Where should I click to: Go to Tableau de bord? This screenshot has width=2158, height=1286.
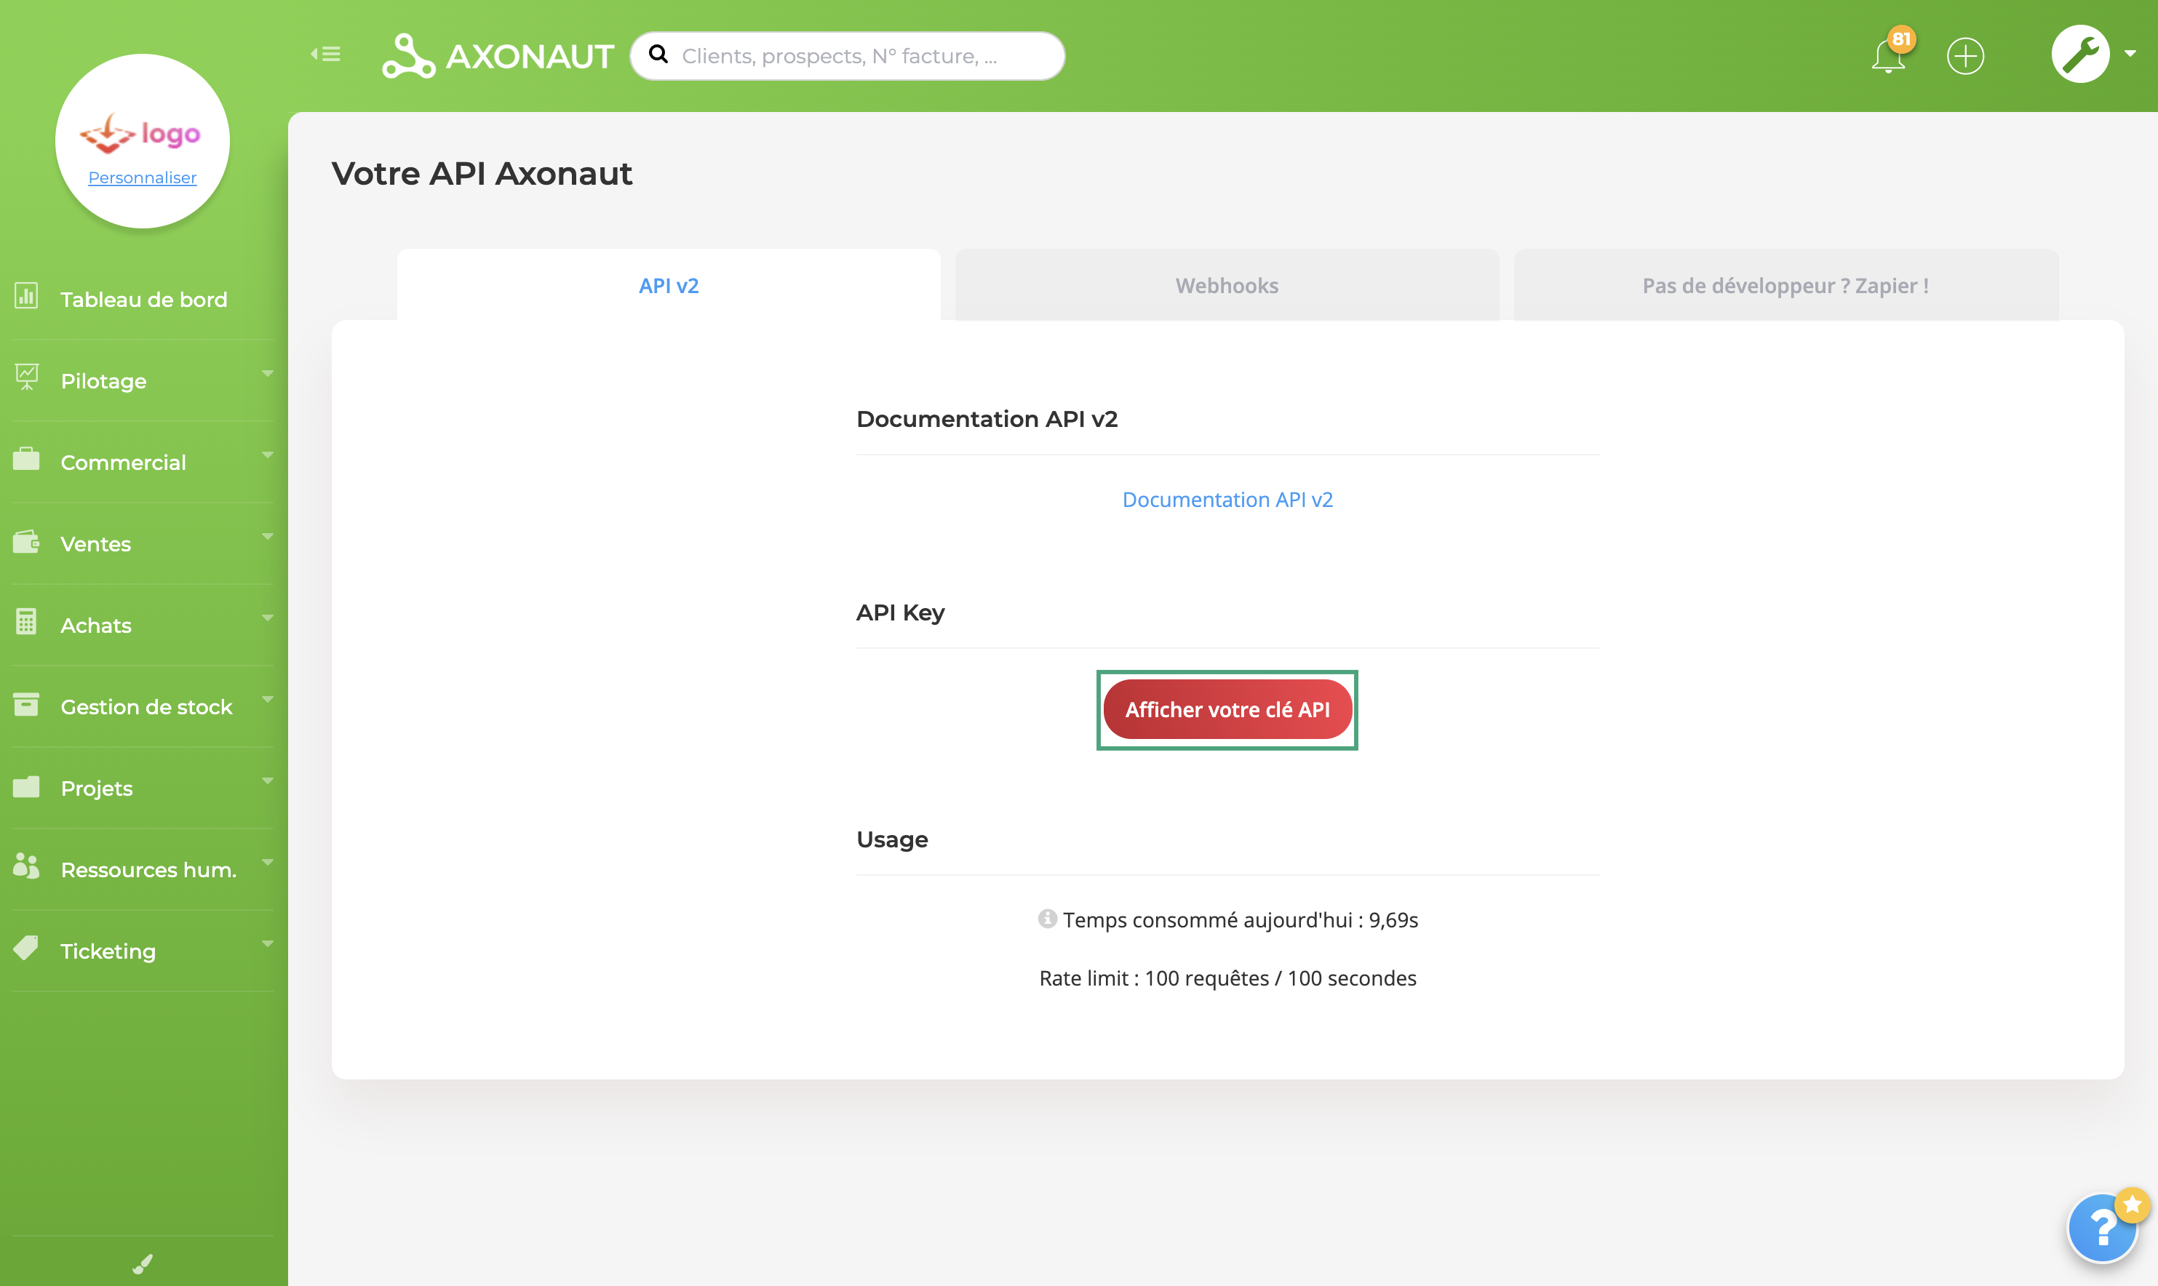coord(143,300)
